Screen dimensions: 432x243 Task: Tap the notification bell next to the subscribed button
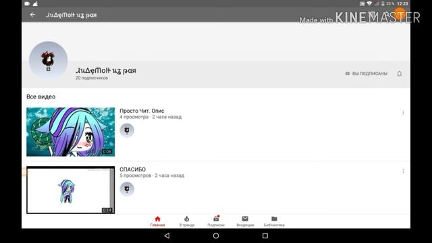(399, 74)
